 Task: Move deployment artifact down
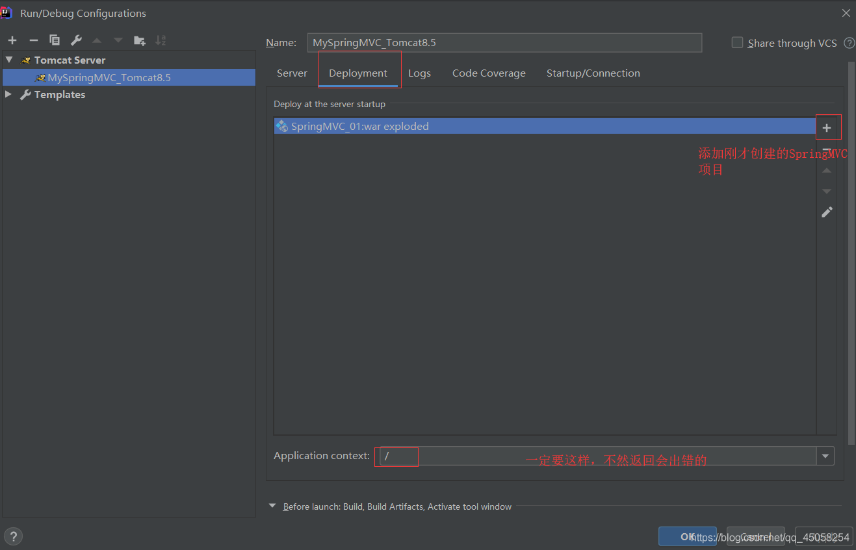point(827,191)
